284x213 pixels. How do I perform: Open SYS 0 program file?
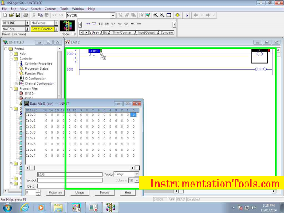30,94
